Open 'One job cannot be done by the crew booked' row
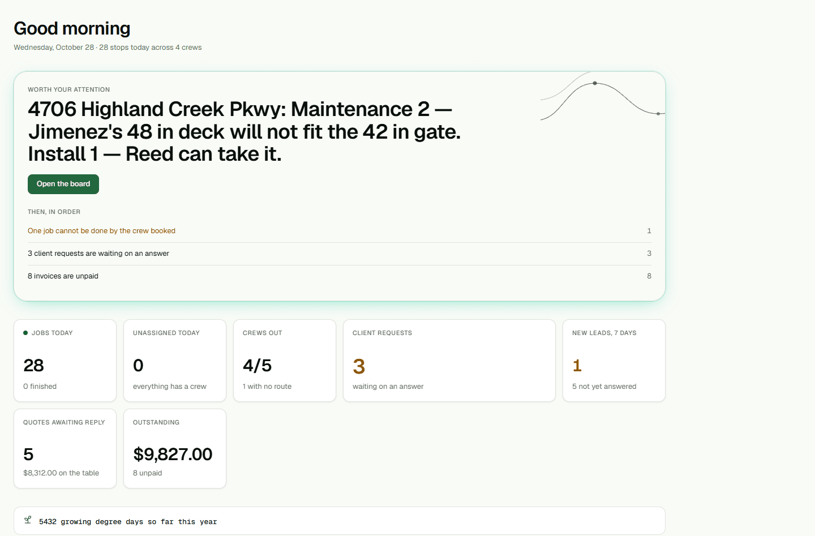 point(340,231)
